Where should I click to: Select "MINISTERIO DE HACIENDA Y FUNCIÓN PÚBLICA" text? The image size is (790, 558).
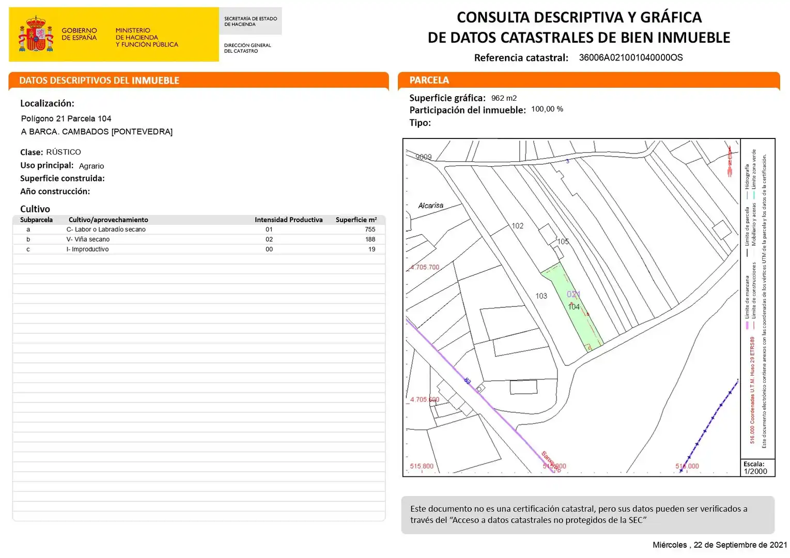[x=147, y=37]
